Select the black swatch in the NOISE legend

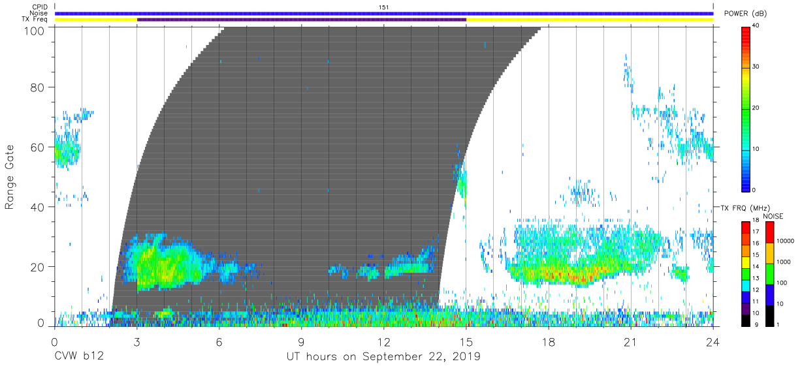click(x=769, y=316)
